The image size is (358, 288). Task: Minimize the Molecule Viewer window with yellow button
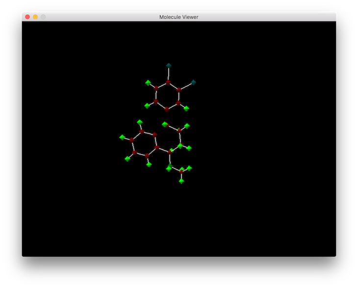click(x=35, y=17)
